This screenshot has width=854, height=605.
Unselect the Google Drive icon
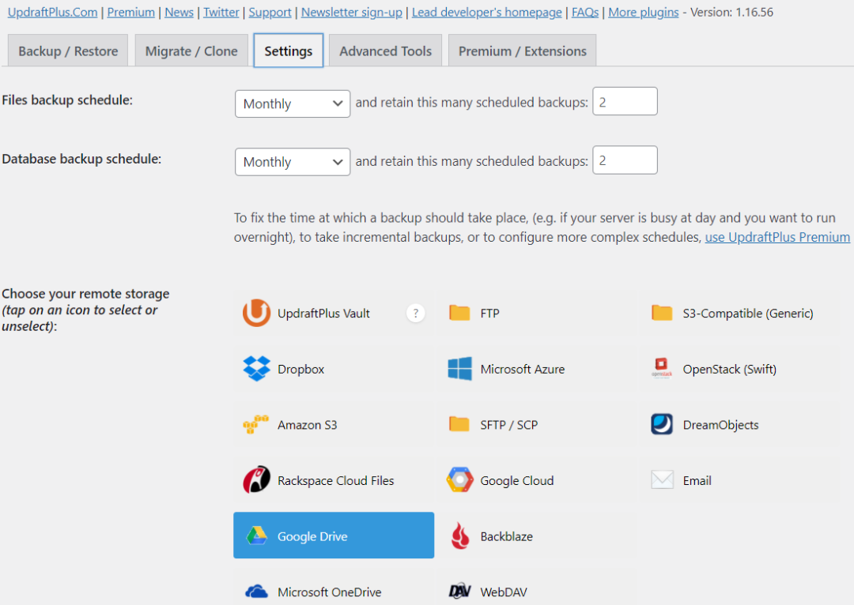[x=256, y=536]
